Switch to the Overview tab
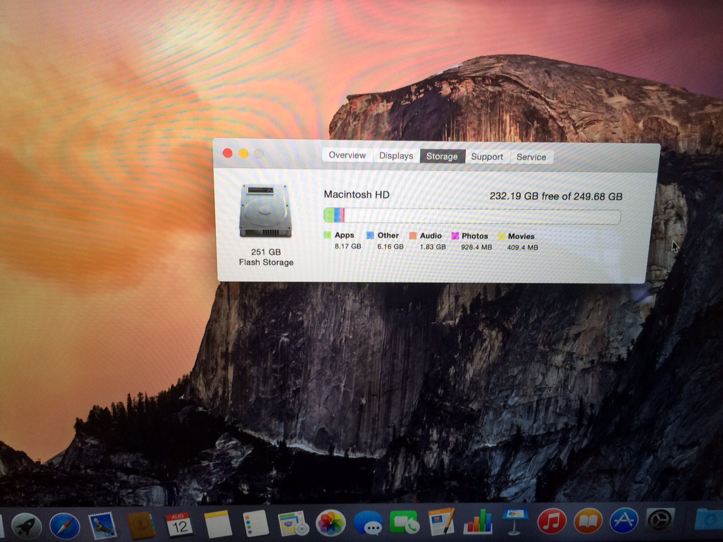 click(347, 155)
